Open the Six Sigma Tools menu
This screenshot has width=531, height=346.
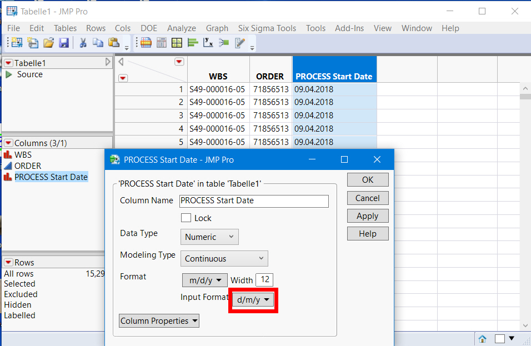click(267, 28)
